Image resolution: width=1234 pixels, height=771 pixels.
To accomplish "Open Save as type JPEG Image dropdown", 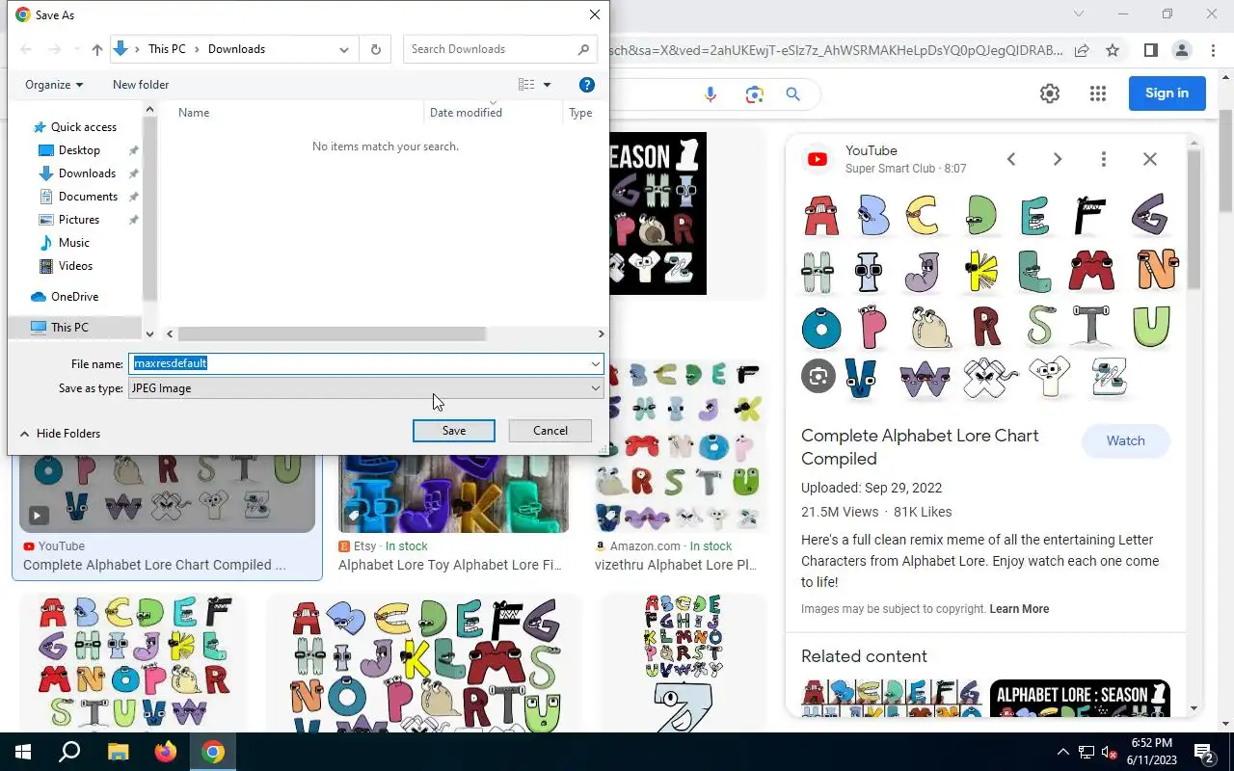I will [x=366, y=388].
